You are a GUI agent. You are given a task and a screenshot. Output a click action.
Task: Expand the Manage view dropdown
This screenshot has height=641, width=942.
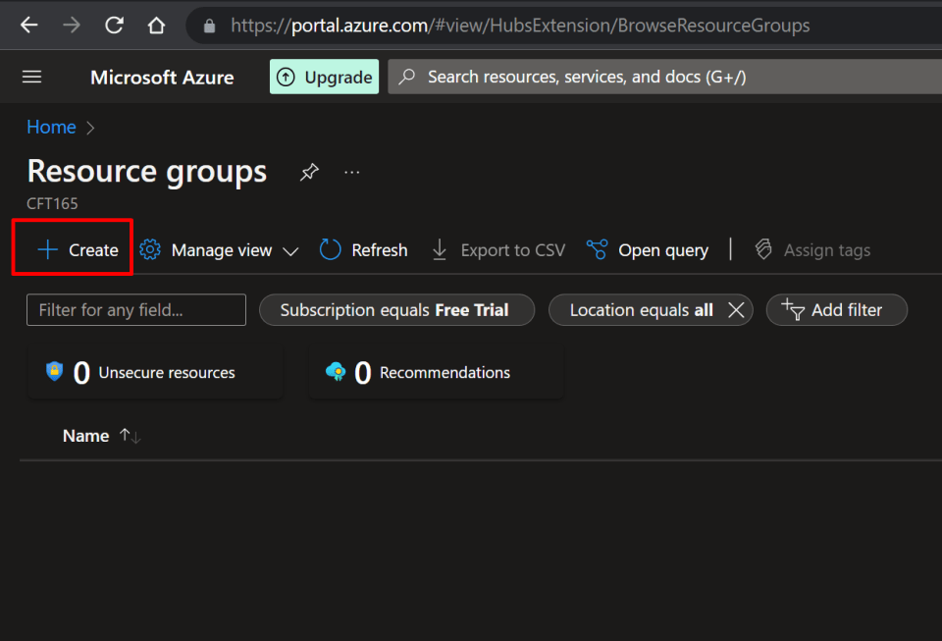pos(290,249)
